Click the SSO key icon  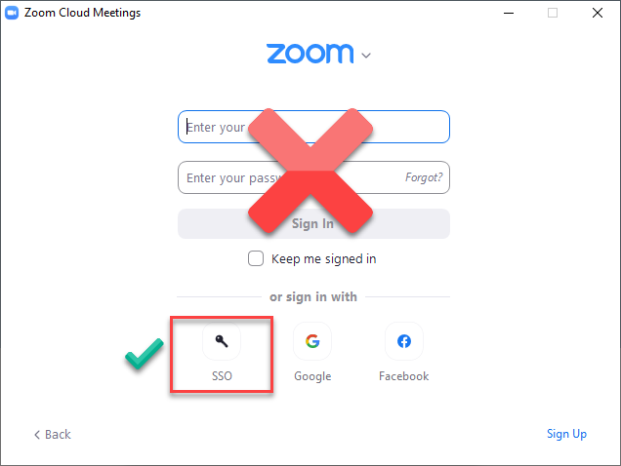(x=222, y=341)
